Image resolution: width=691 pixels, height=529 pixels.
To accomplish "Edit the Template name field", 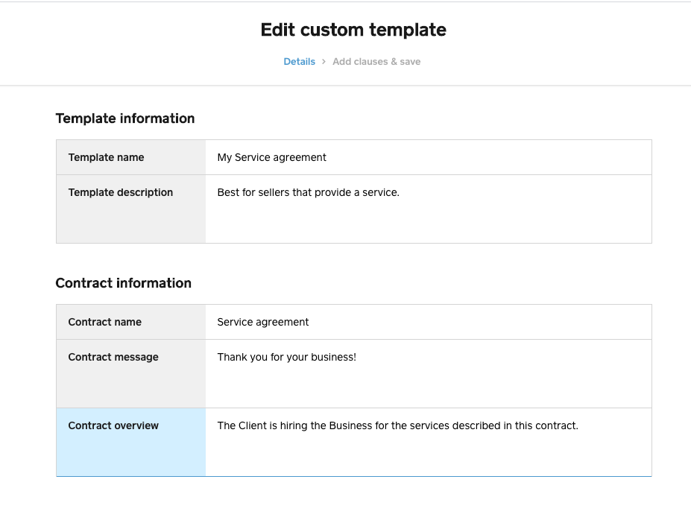I will pyautogui.click(x=428, y=157).
